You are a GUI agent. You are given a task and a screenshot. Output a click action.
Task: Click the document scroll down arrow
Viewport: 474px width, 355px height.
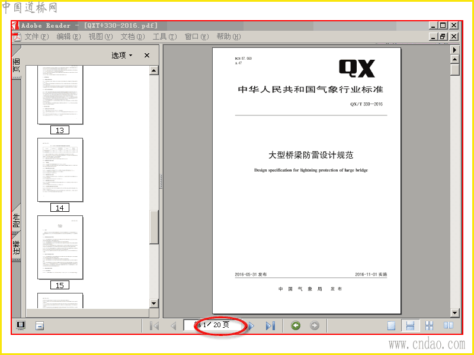pos(454,313)
